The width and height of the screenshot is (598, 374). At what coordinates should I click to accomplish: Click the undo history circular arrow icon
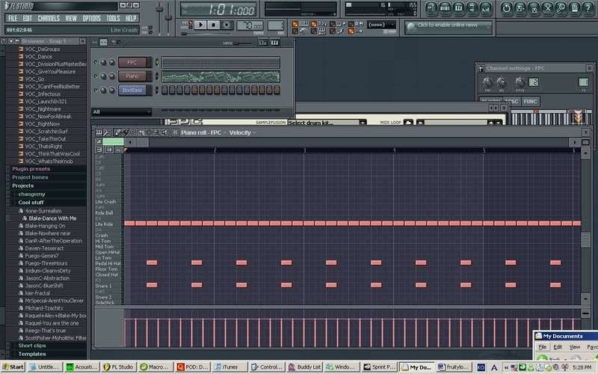pos(507,8)
